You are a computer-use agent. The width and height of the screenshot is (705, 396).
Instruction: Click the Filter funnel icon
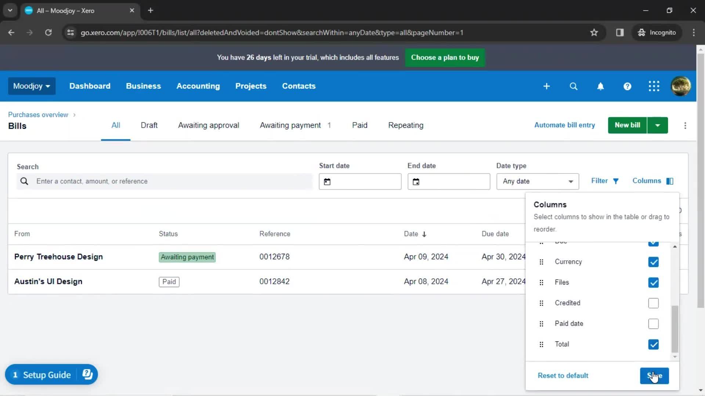616,181
